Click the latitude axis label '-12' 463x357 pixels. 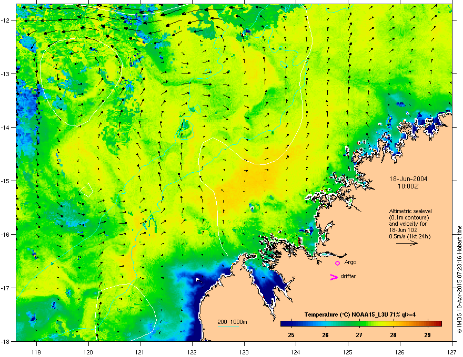pos(6,20)
